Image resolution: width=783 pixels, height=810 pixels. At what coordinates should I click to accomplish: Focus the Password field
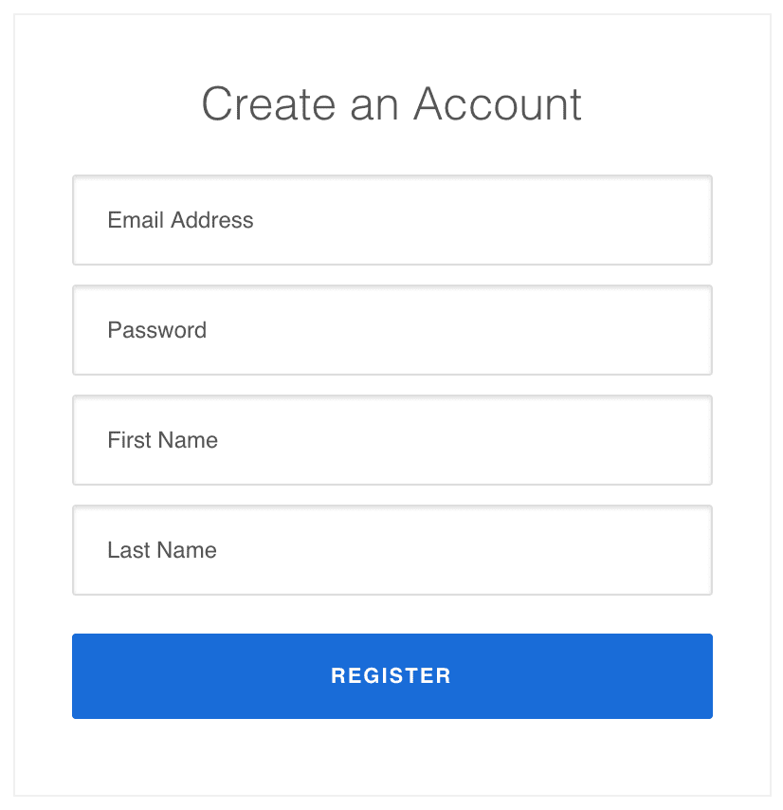point(391,330)
